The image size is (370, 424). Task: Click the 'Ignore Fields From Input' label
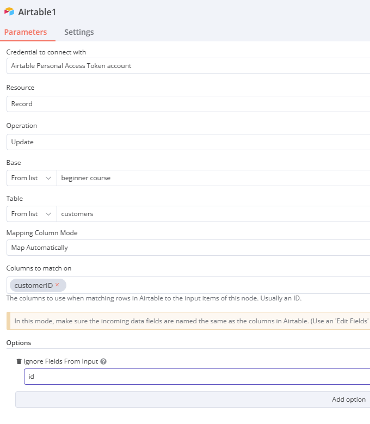tap(61, 361)
